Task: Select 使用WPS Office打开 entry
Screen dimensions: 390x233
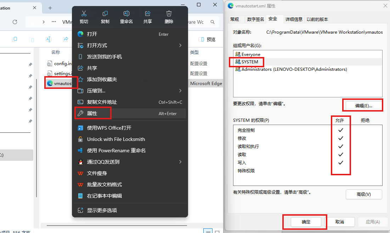Action: 130,128
